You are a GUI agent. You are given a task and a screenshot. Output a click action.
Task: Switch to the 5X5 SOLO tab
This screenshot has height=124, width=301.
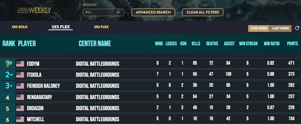click(x=20, y=27)
